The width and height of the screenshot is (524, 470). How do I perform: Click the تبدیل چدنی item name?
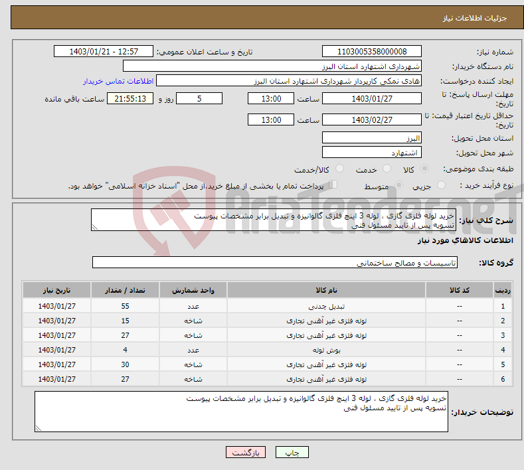326,306
